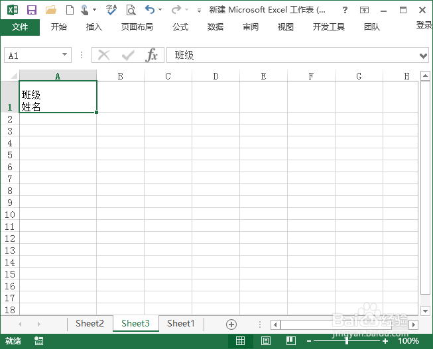
Task: Select column A header
Action: click(x=58, y=76)
